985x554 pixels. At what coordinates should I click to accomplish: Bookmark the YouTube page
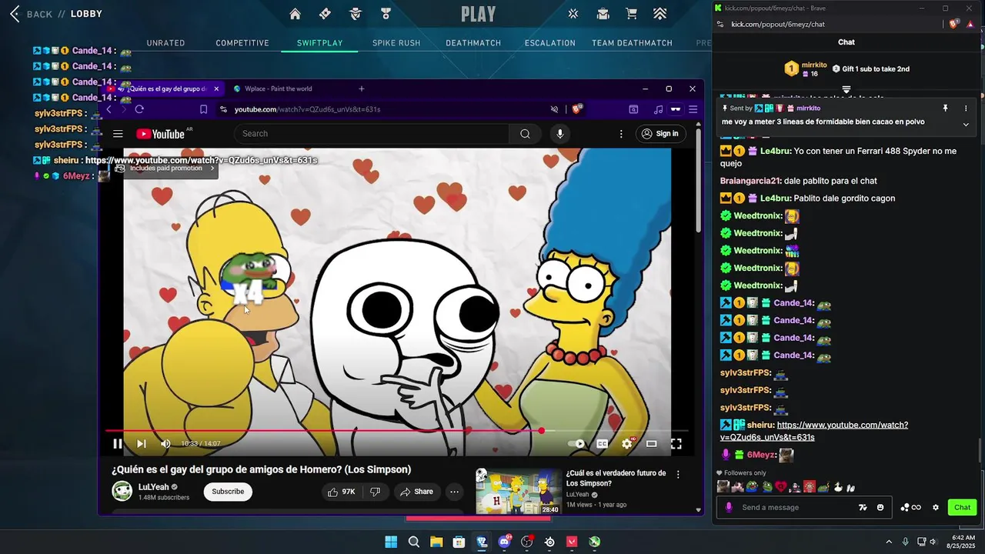click(203, 109)
